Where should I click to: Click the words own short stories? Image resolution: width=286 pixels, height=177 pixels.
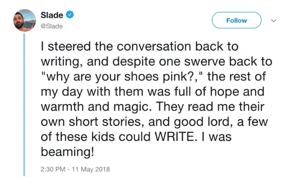click(91, 122)
